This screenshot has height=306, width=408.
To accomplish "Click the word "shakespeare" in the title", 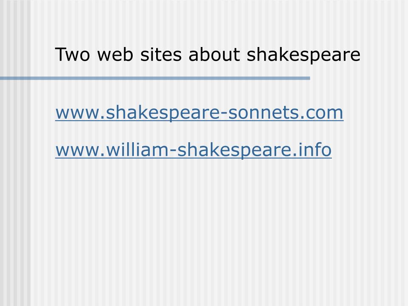I will click(303, 55).
